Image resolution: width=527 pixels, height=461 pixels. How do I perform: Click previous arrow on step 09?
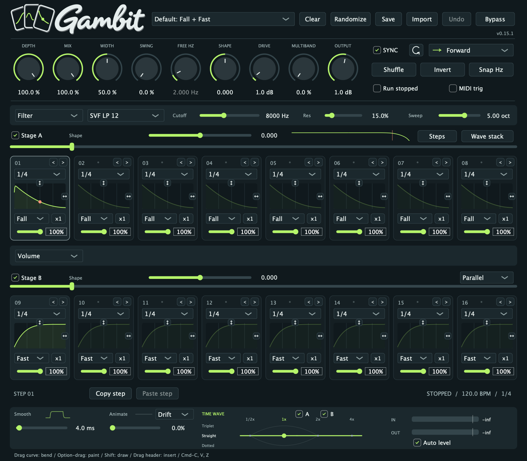tap(53, 302)
